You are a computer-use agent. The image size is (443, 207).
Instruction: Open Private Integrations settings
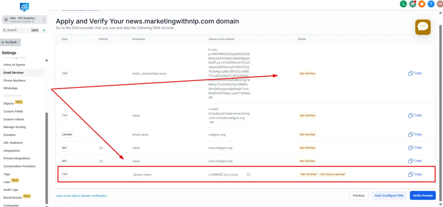(17, 158)
